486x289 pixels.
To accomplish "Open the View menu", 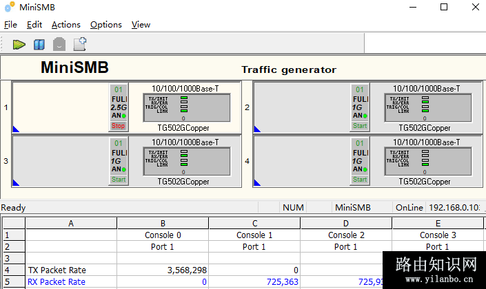I will pos(141,25).
